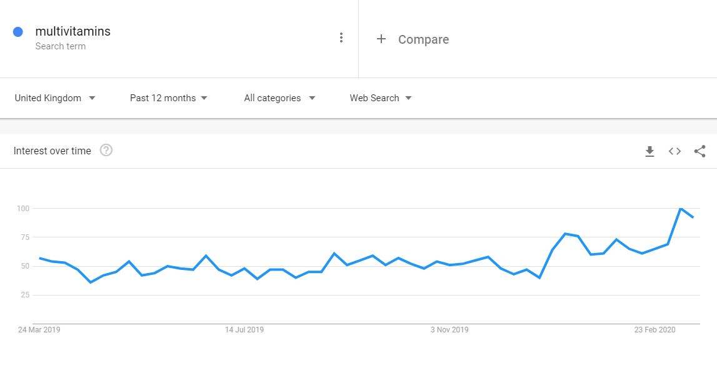Open the Past 12 months dropdown
The height and width of the screenshot is (378, 717).
click(x=169, y=98)
